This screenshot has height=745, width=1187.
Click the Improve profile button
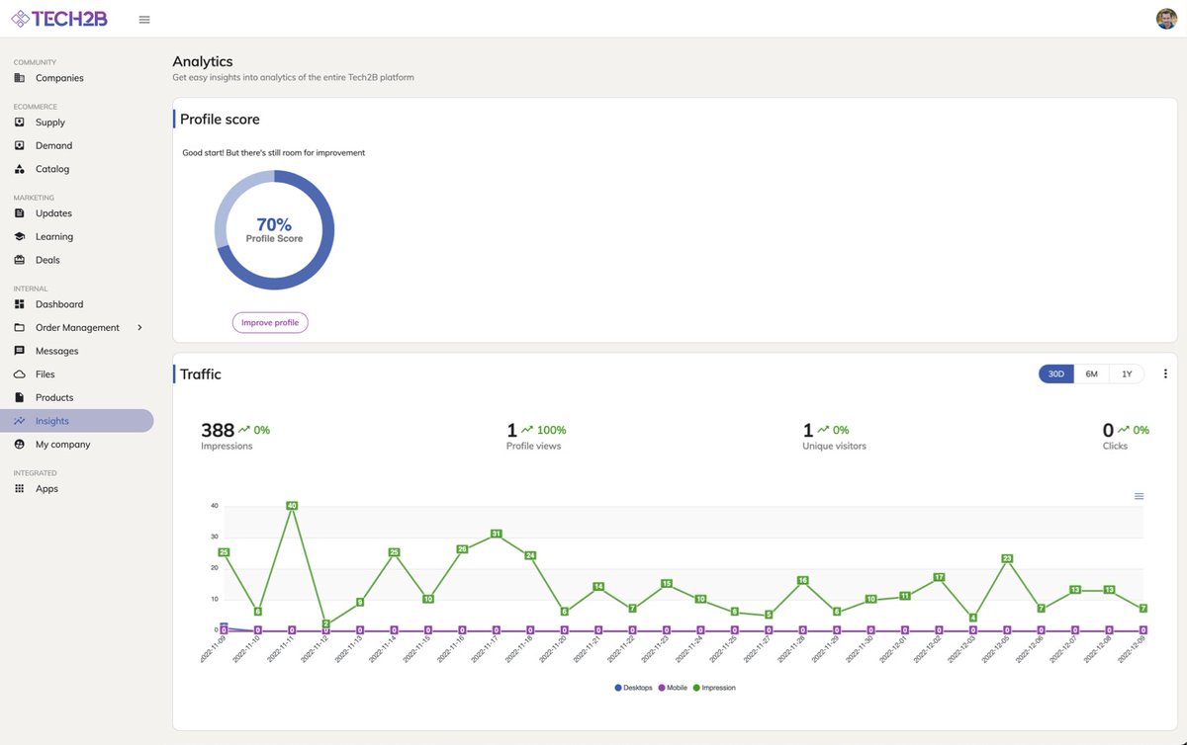pyautogui.click(x=270, y=322)
